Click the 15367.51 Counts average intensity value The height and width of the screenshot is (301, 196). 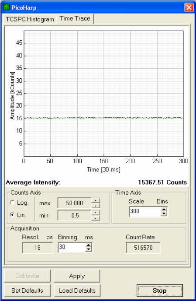(162, 182)
